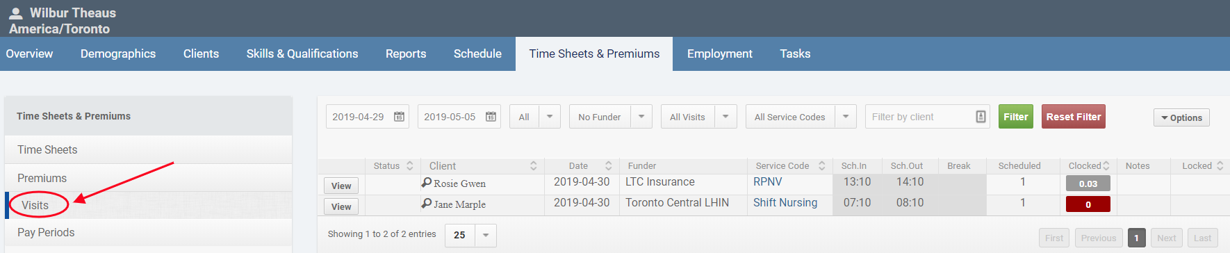The height and width of the screenshot is (253, 1230).
Task: Click the Rosie Gwen client name
Action: (459, 183)
